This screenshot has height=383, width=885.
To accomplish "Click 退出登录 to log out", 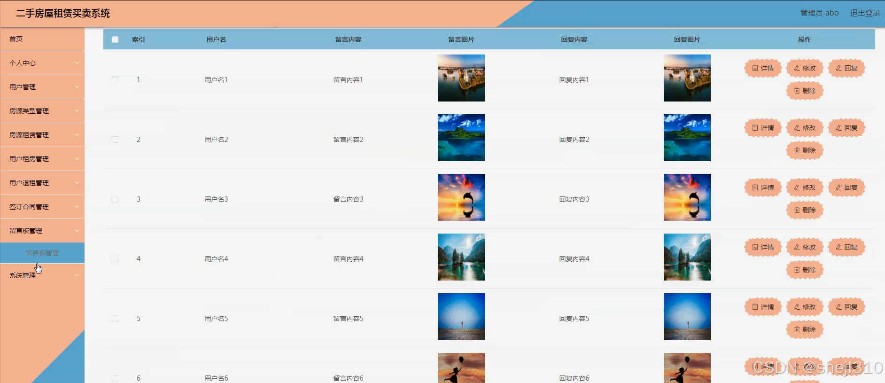I will pos(865,13).
